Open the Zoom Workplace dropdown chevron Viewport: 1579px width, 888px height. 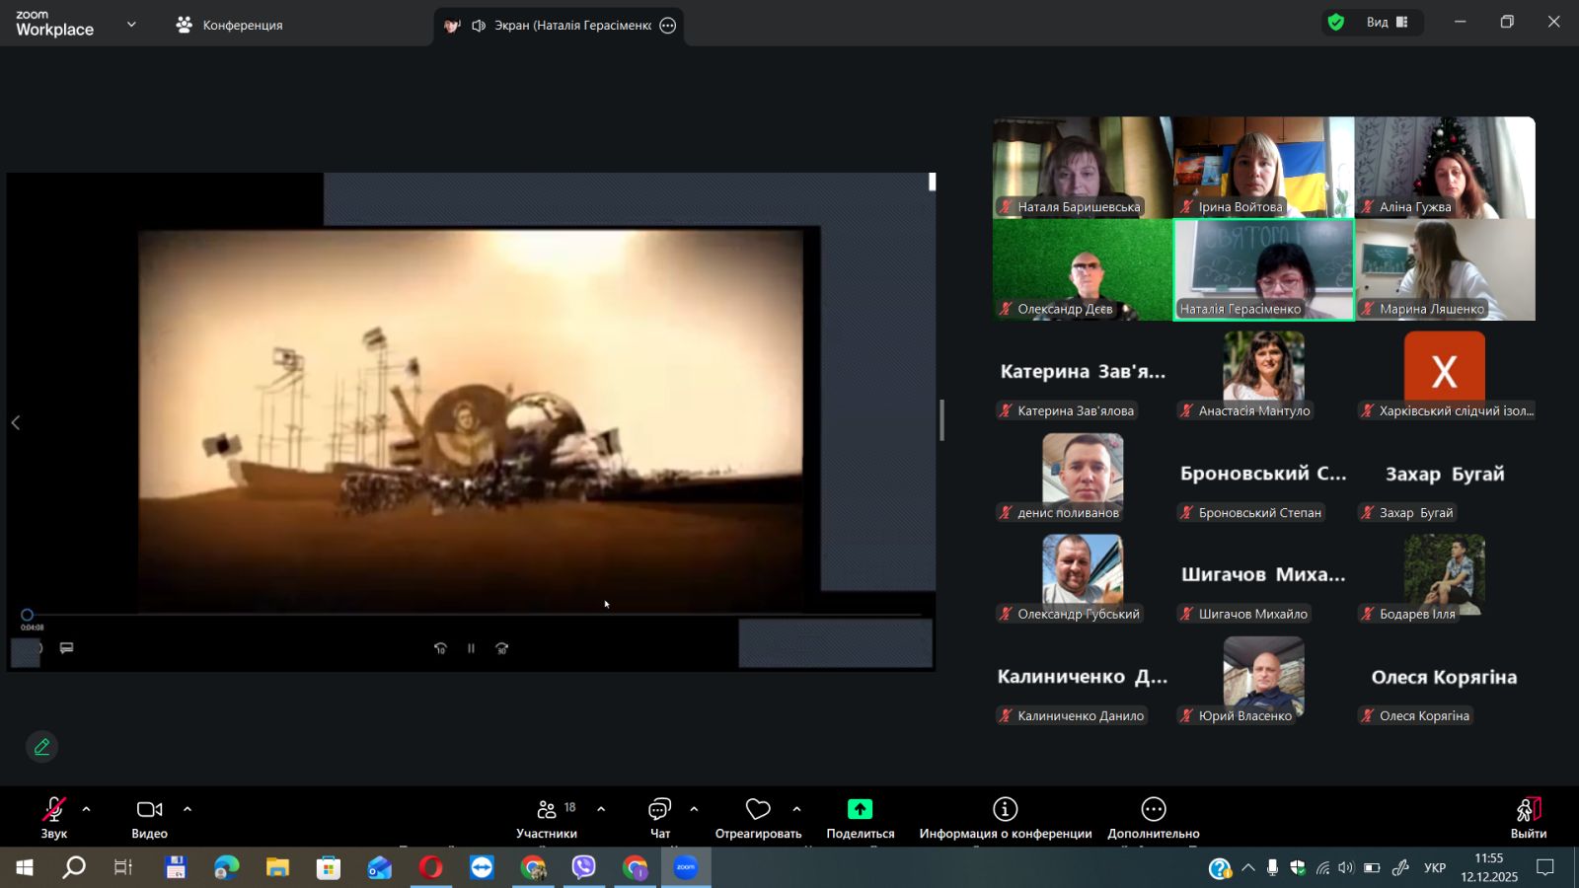pyautogui.click(x=131, y=25)
